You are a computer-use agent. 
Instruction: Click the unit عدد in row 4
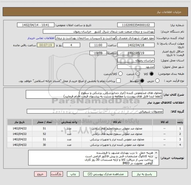click(x=69, y=145)
